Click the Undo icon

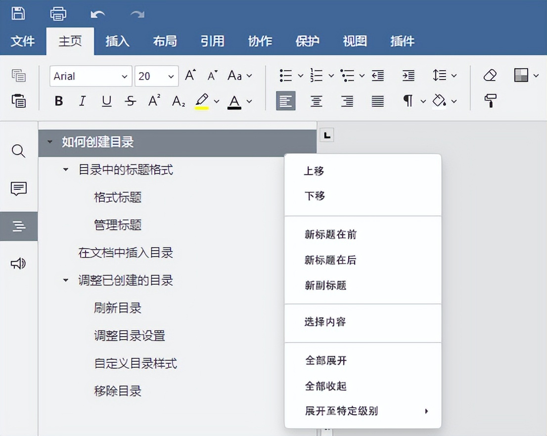click(x=97, y=14)
